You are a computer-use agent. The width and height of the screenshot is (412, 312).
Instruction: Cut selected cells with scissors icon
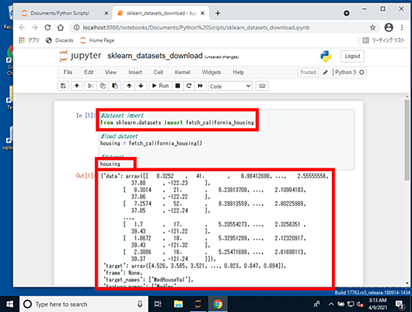point(91,86)
